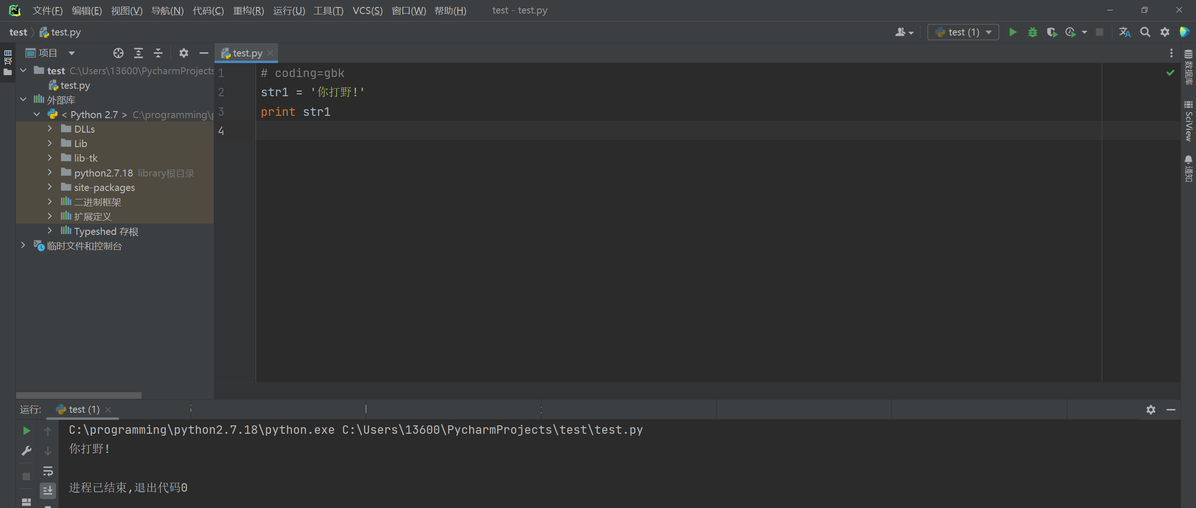The image size is (1196, 508).
Task: Click the 你打野! console output line
Action: (x=89, y=449)
